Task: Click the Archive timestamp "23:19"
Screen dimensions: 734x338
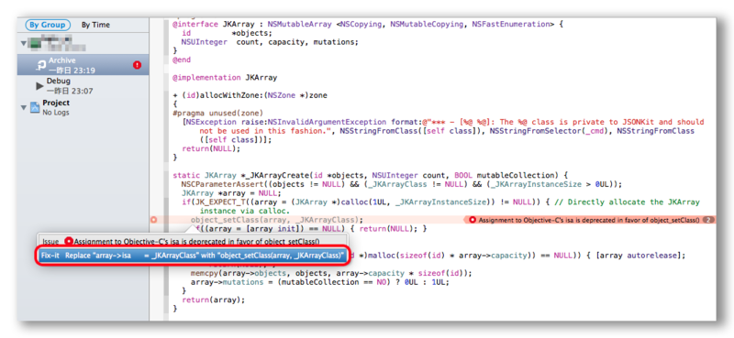Action: (85, 71)
